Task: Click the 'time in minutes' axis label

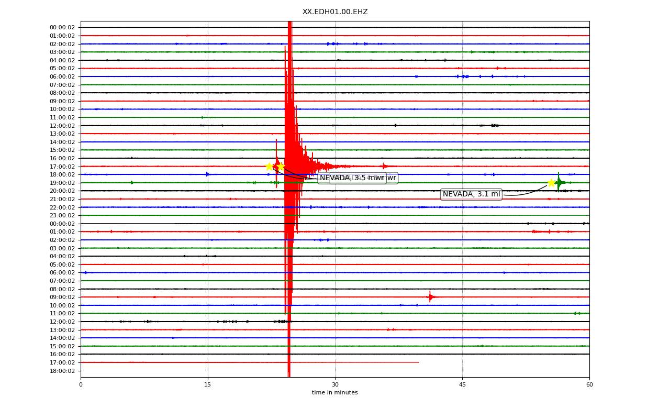Action: [335, 393]
